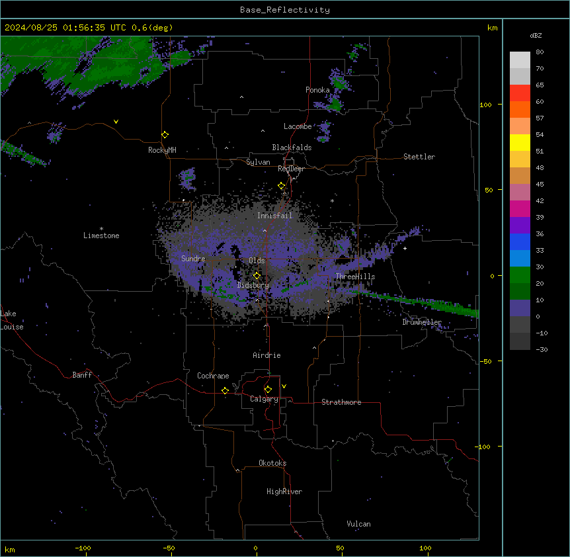Viewport: 570px width, 557px height.
Task: Click the RockyMH city label
Action: coord(162,150)
